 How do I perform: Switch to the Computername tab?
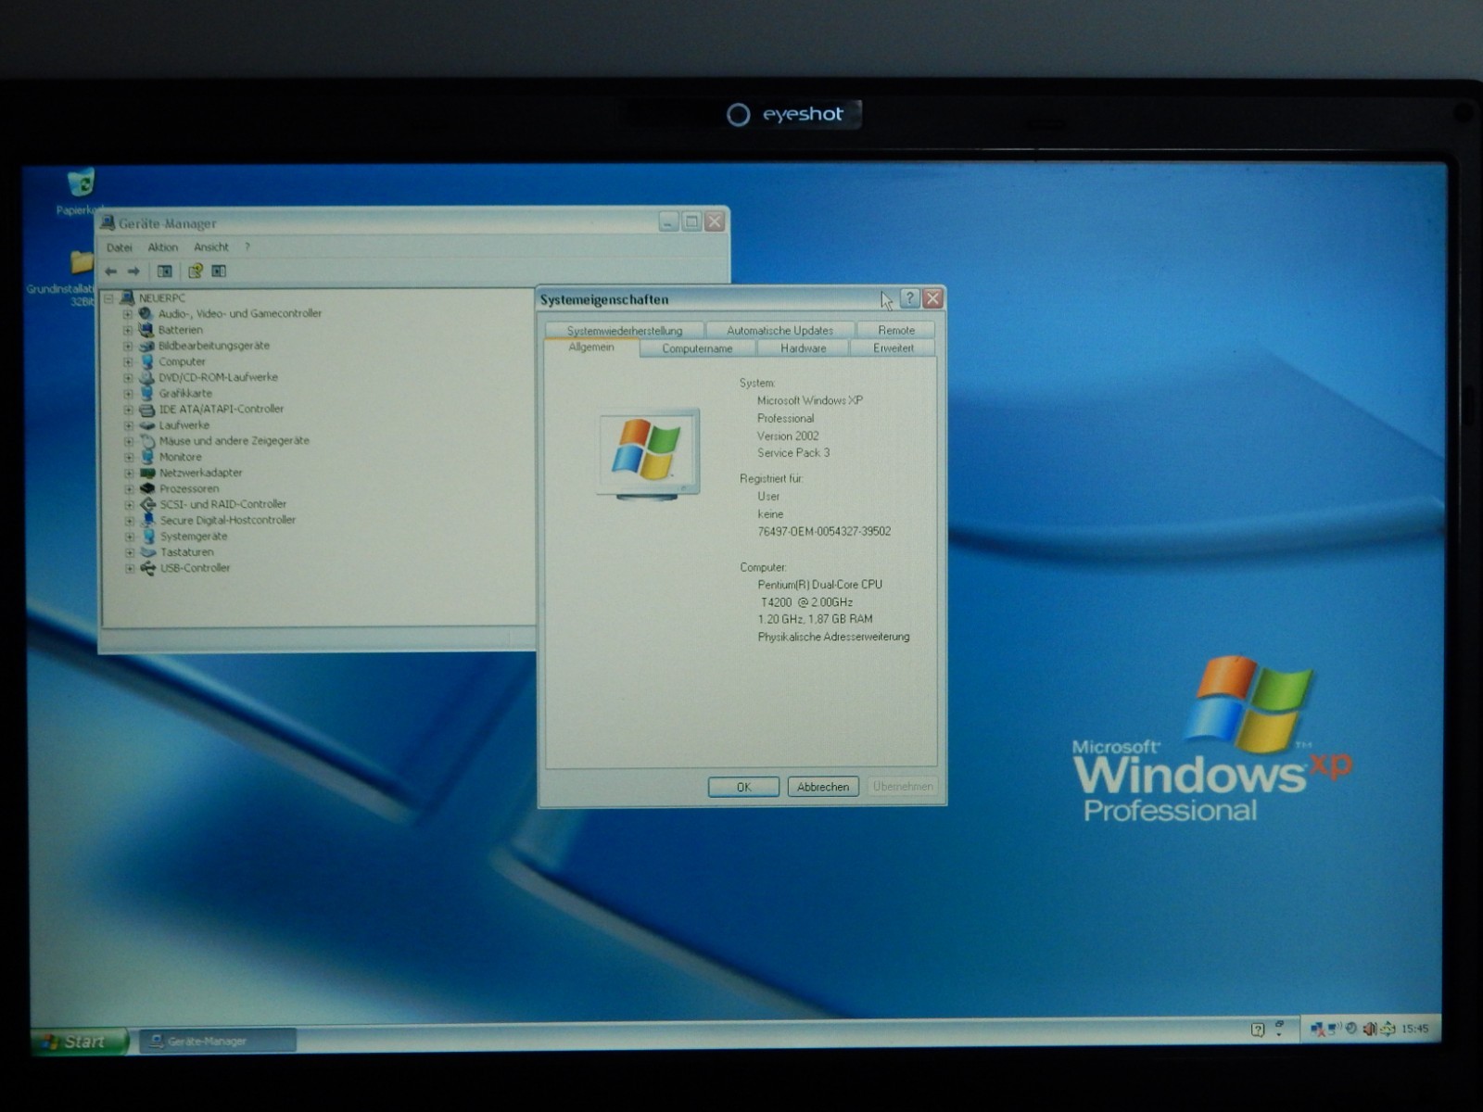[x=697, y=348]
